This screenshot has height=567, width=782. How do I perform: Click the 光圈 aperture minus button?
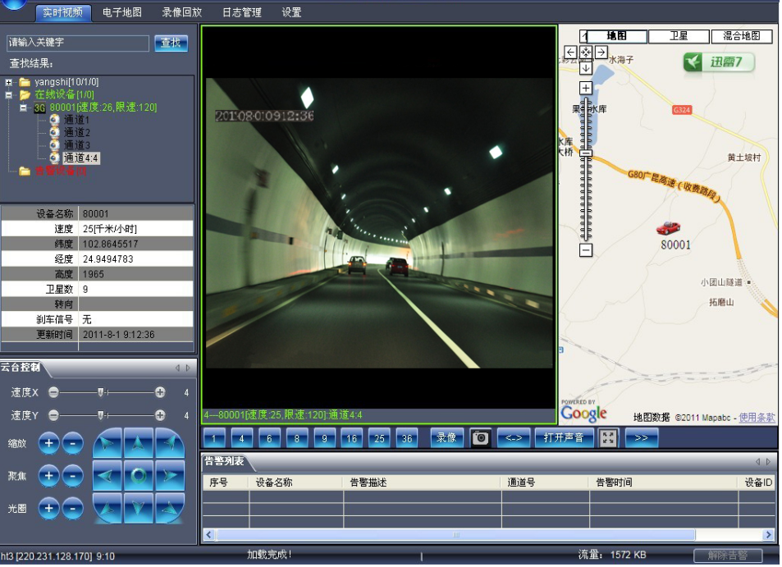click(x=73, y=509)
